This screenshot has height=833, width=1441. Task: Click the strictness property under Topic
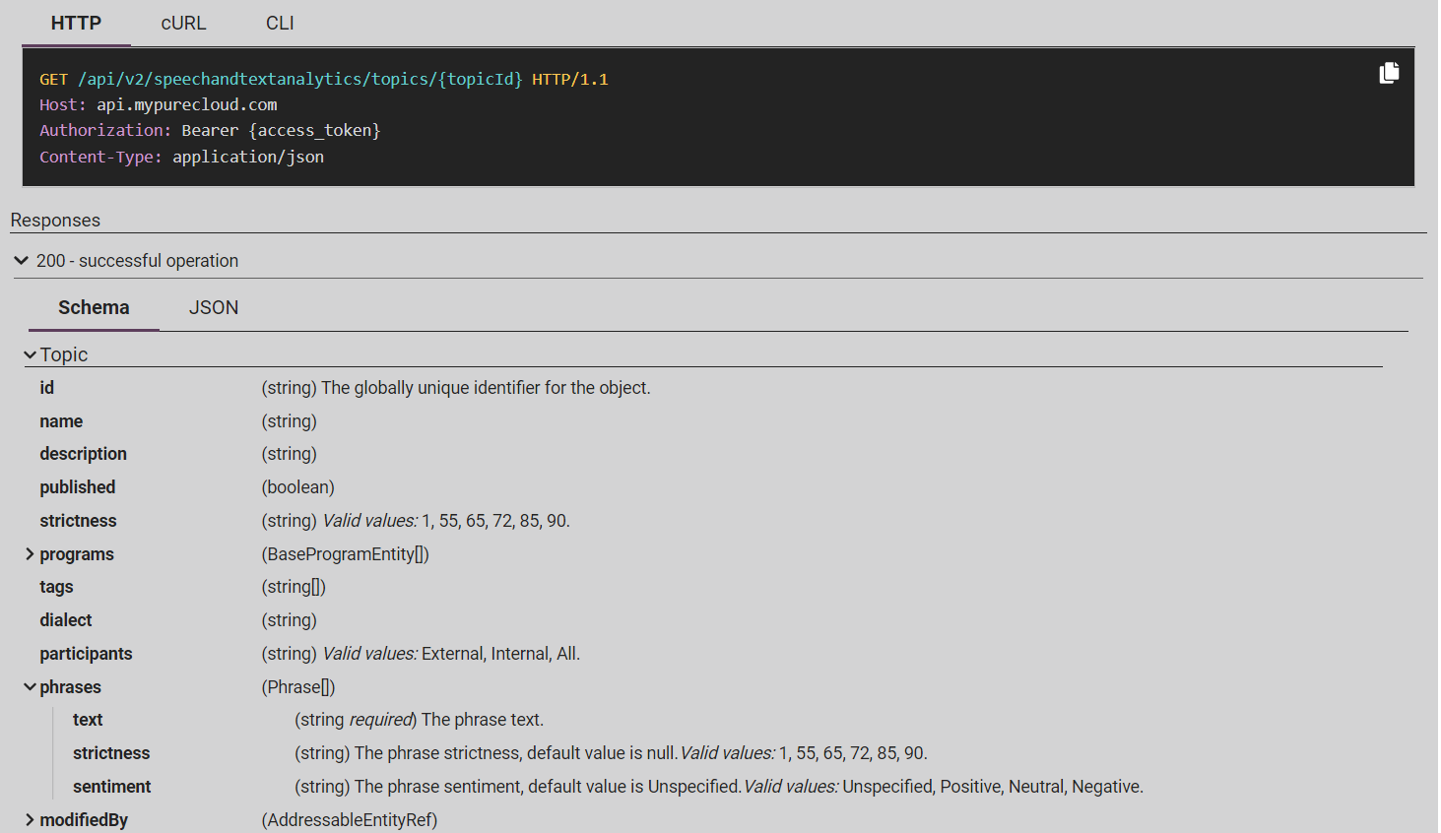[78, 521]
